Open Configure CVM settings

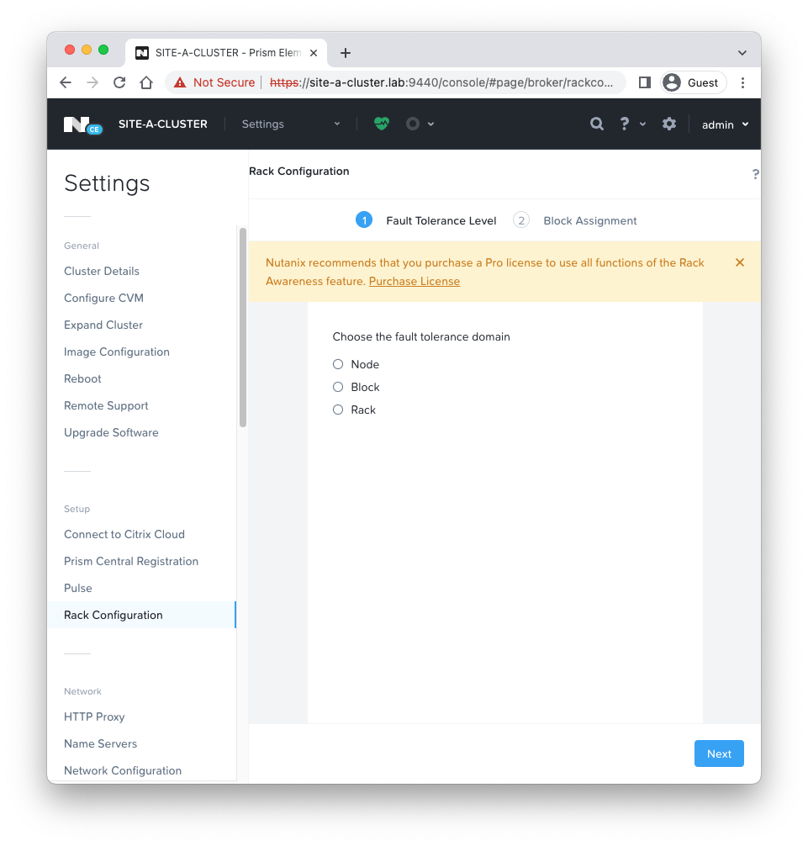pyautogui.click(x=103, y=298)
